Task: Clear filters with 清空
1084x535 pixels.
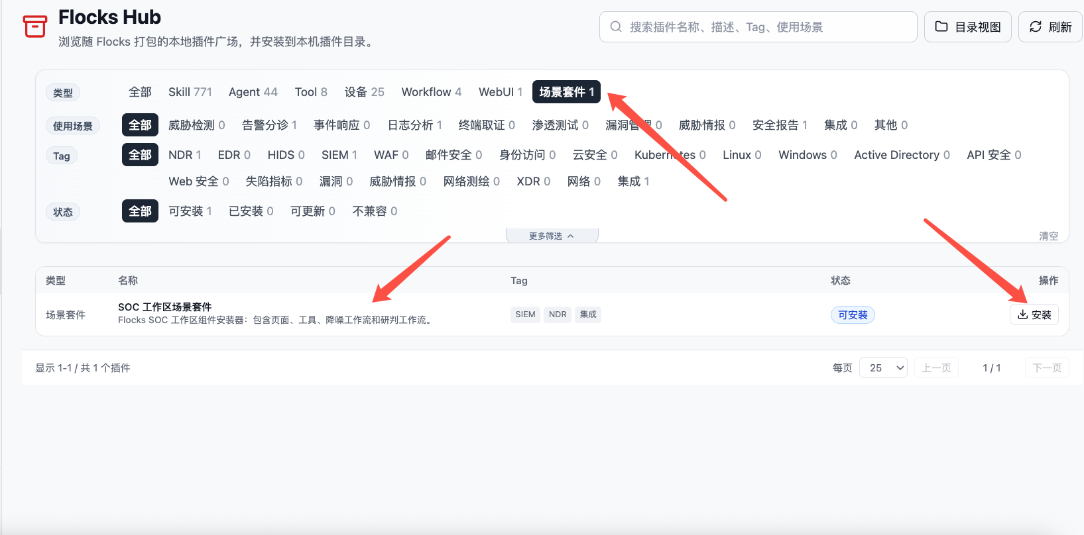Action: pyautogui.click(x=1049, y=236)
